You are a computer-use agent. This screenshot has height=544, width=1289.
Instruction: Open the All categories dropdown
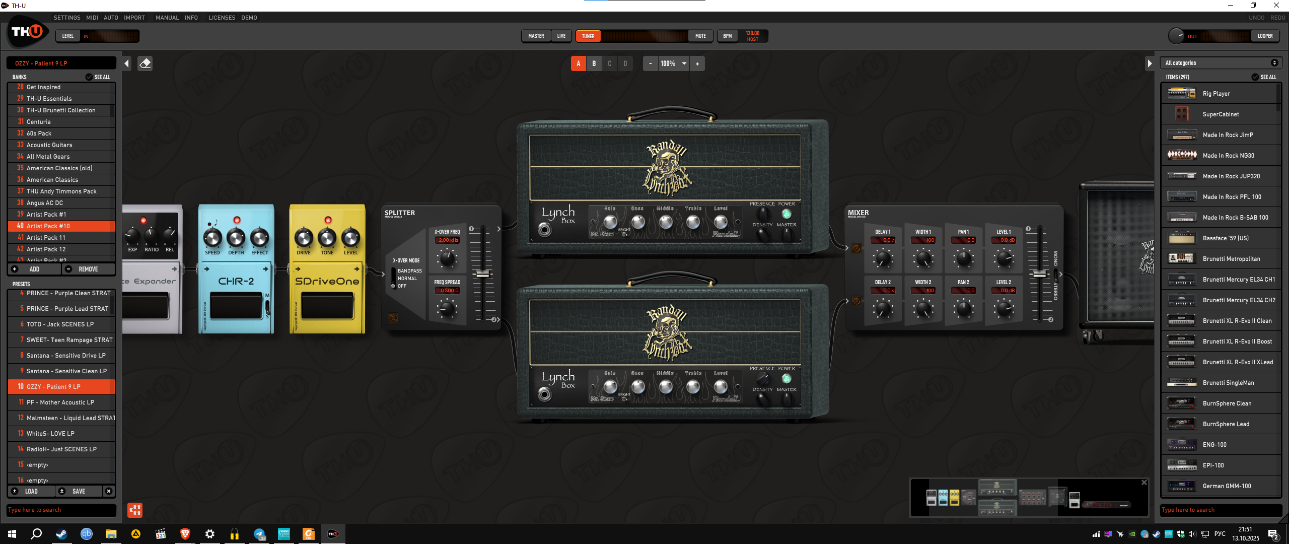(1221, 63)
